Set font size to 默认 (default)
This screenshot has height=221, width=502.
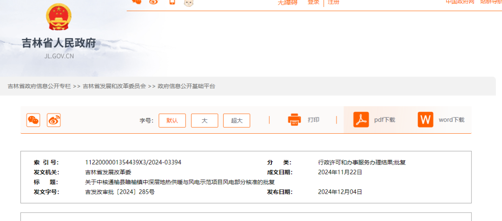point(172,120)
